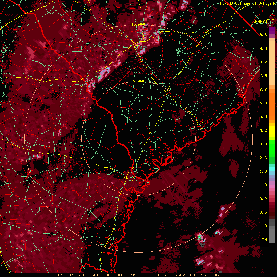This screenshot has height=277, width=277.
Task: Select the 8.2 value on the legend
Action: click(x=263, y=62)
